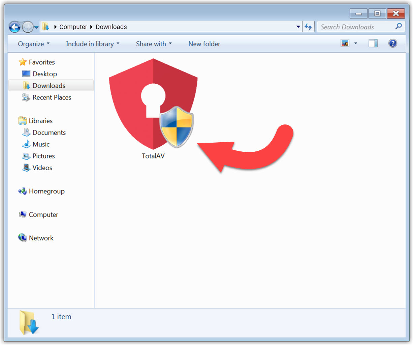Viewport: 413px width, 345px height.
Task: Toggle the preview pane
Action: point(373,44)
